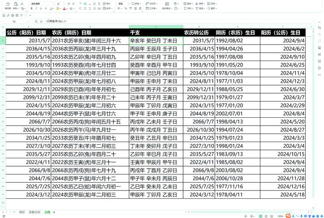
Task: Open the rows and columns 行和列 dropdown
Action: (151, 4)
